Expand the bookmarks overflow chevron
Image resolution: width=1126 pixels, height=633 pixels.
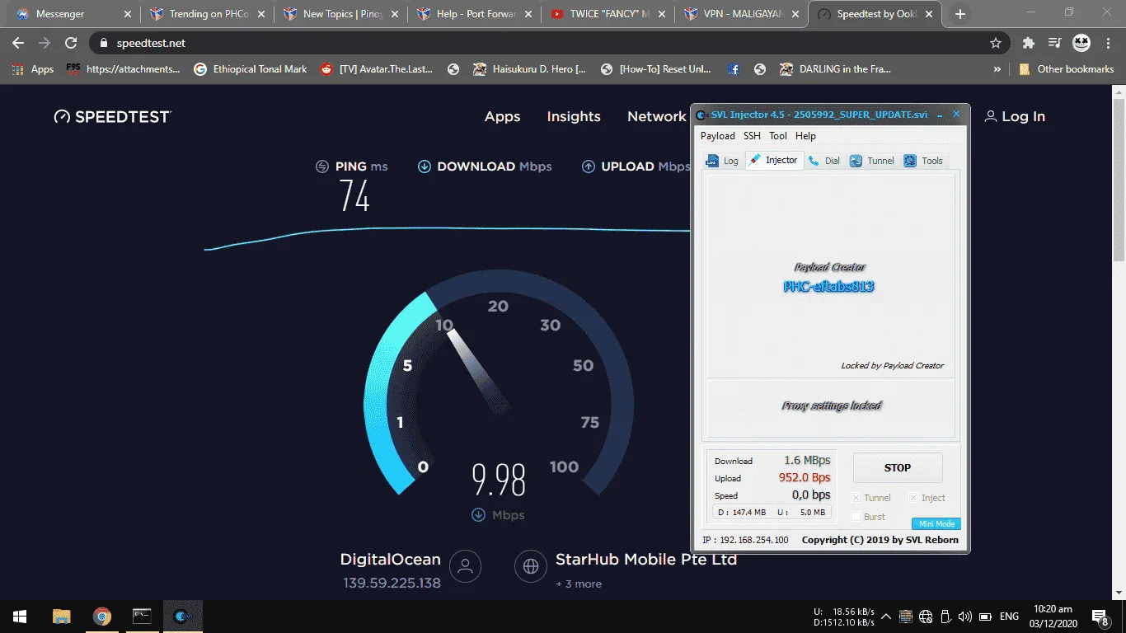[997, 69]
